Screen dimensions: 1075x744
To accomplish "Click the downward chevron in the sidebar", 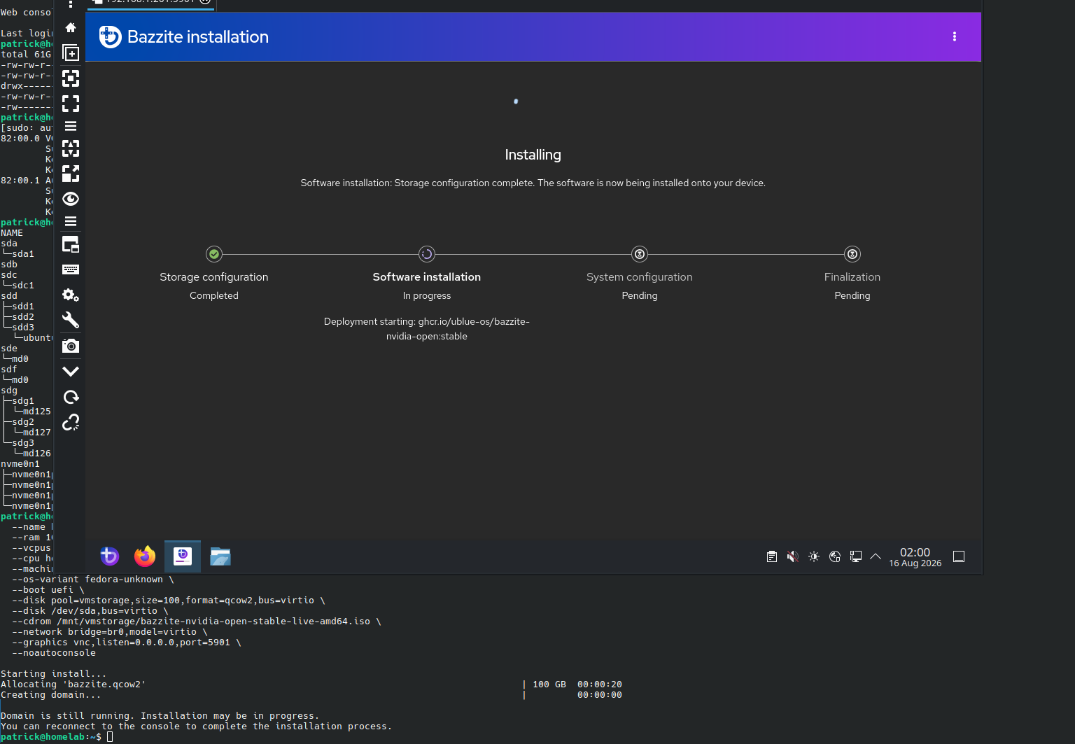I will coord(71,371).
